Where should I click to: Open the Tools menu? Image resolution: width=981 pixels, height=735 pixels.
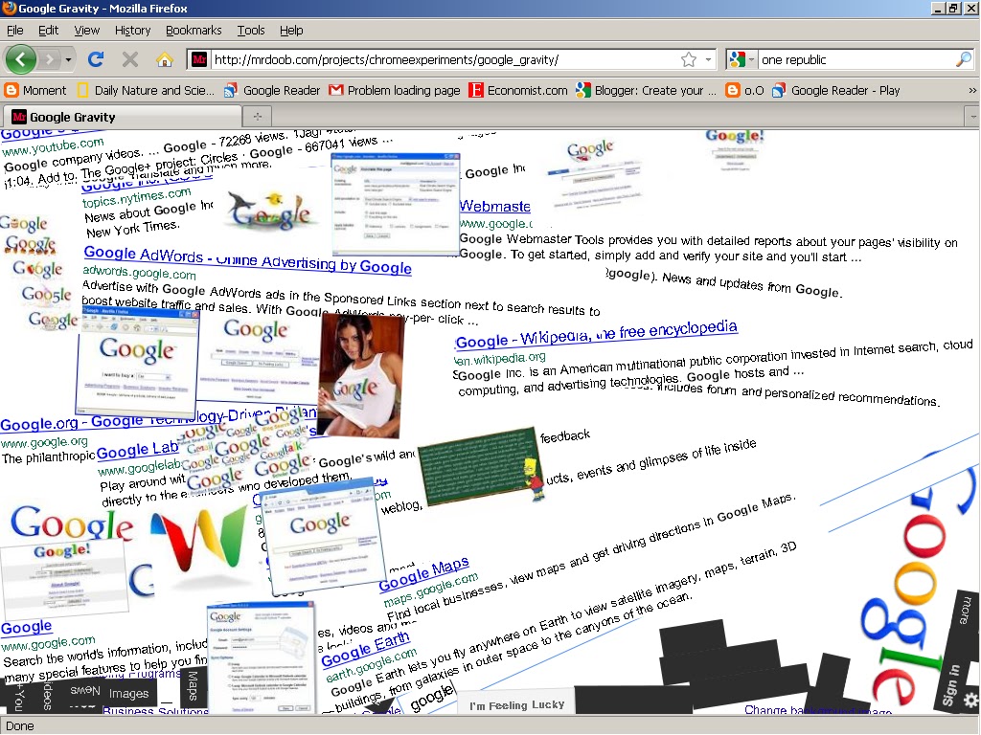pos(251,30)
